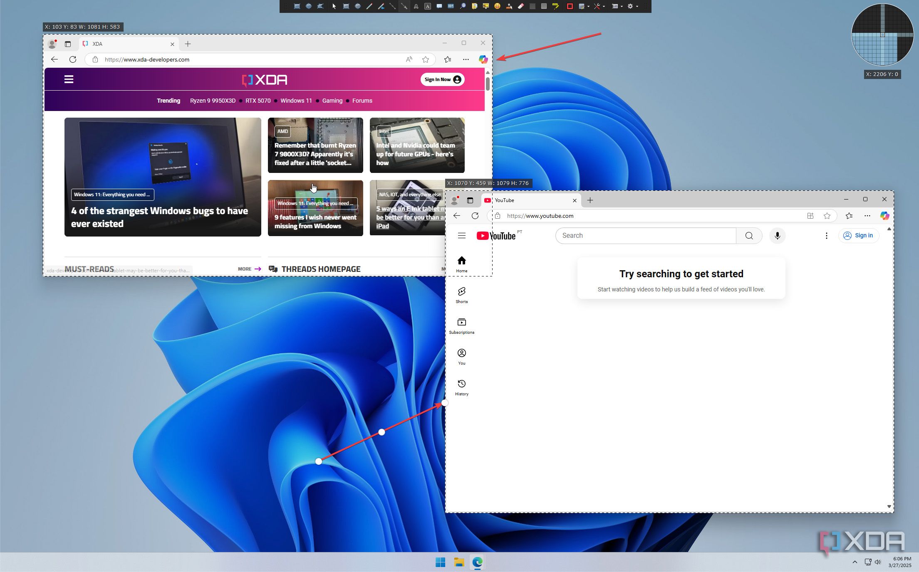Expand the capture camera dropdown arrow

coord(622,6)
